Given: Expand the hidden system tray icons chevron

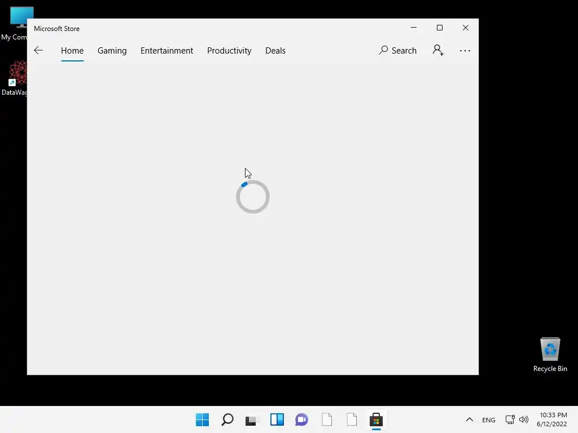Looking at the screenshot, I should coord(469,419).
